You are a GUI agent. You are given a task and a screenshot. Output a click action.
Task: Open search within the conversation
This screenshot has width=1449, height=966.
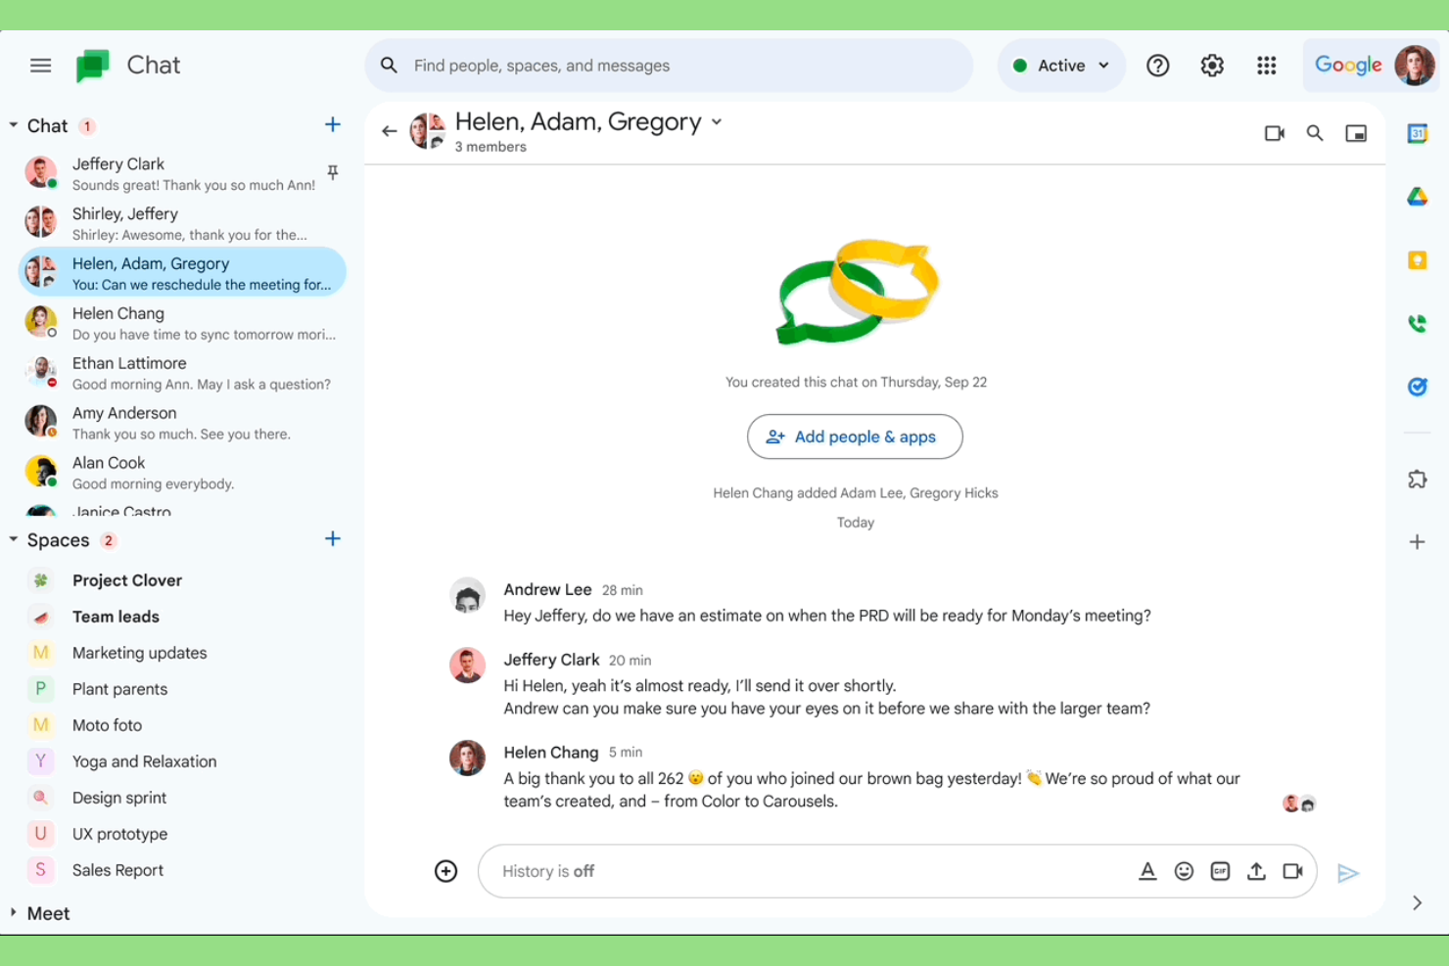[1315, 132]
